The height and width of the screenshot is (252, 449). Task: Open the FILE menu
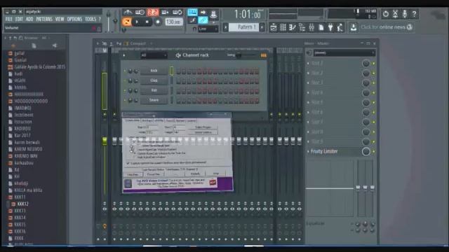click(x=9, y=19)
